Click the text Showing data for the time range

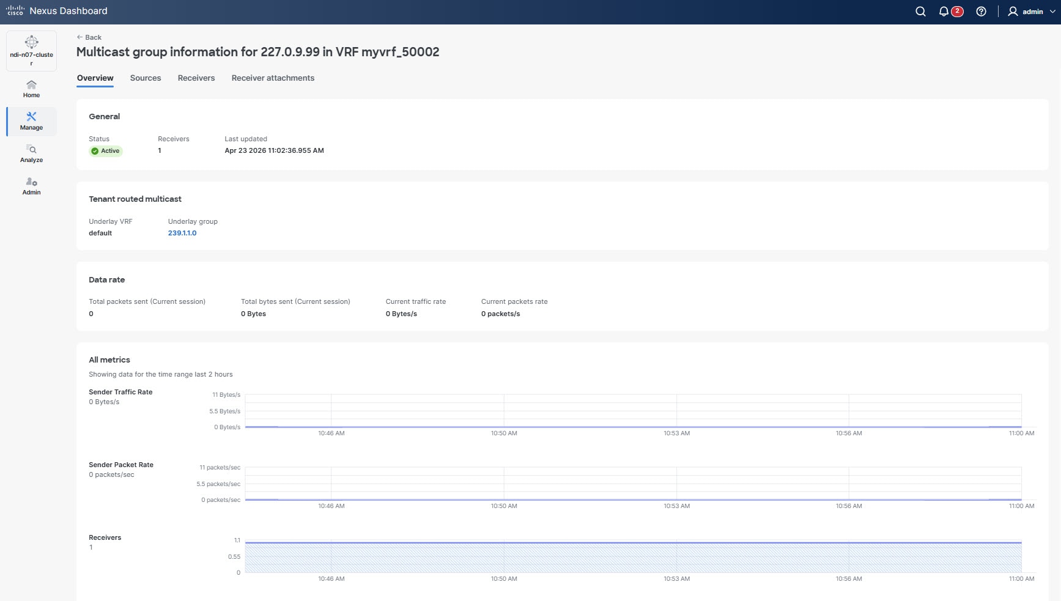161,374
